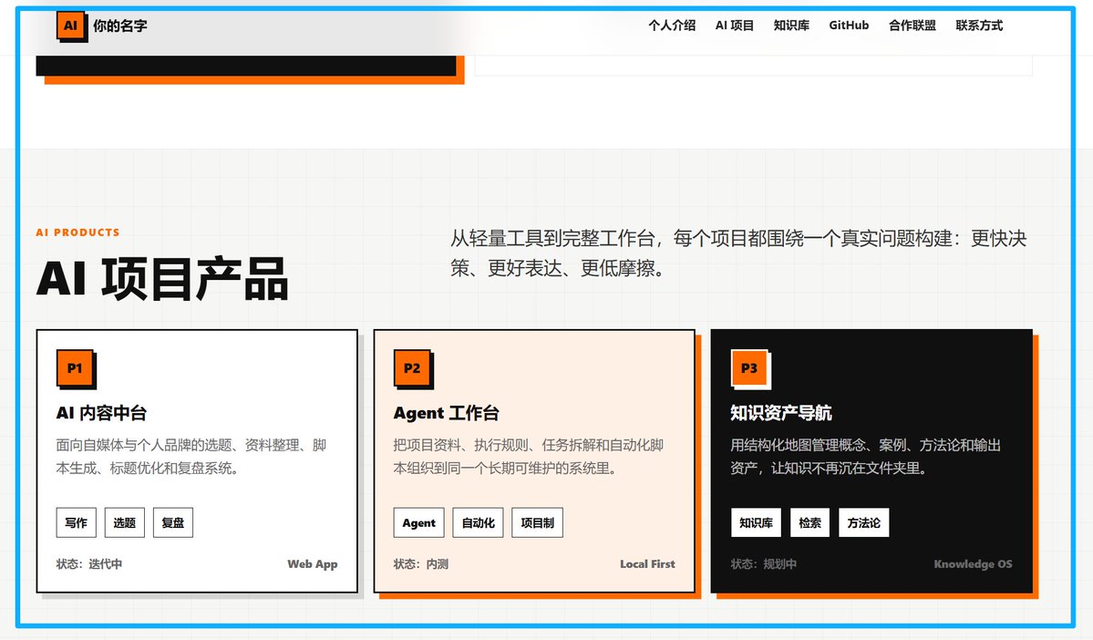Choose the 知识库 tag on the dark card
The height and width of the screenshot is (640, 1093).
click(757, 523)
